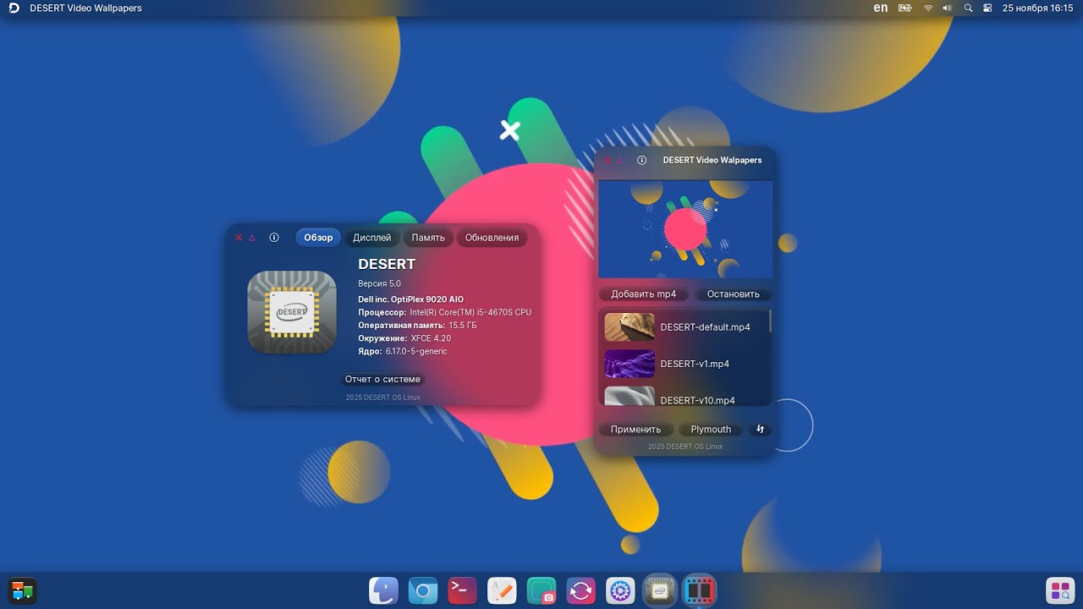Click info icon in Video Walpapers window

pyautogui.click(x=642, y=160)
